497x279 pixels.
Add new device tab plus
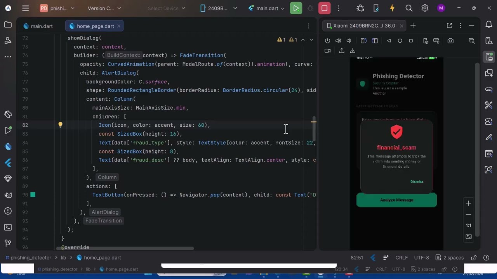(x=413, y=26)
